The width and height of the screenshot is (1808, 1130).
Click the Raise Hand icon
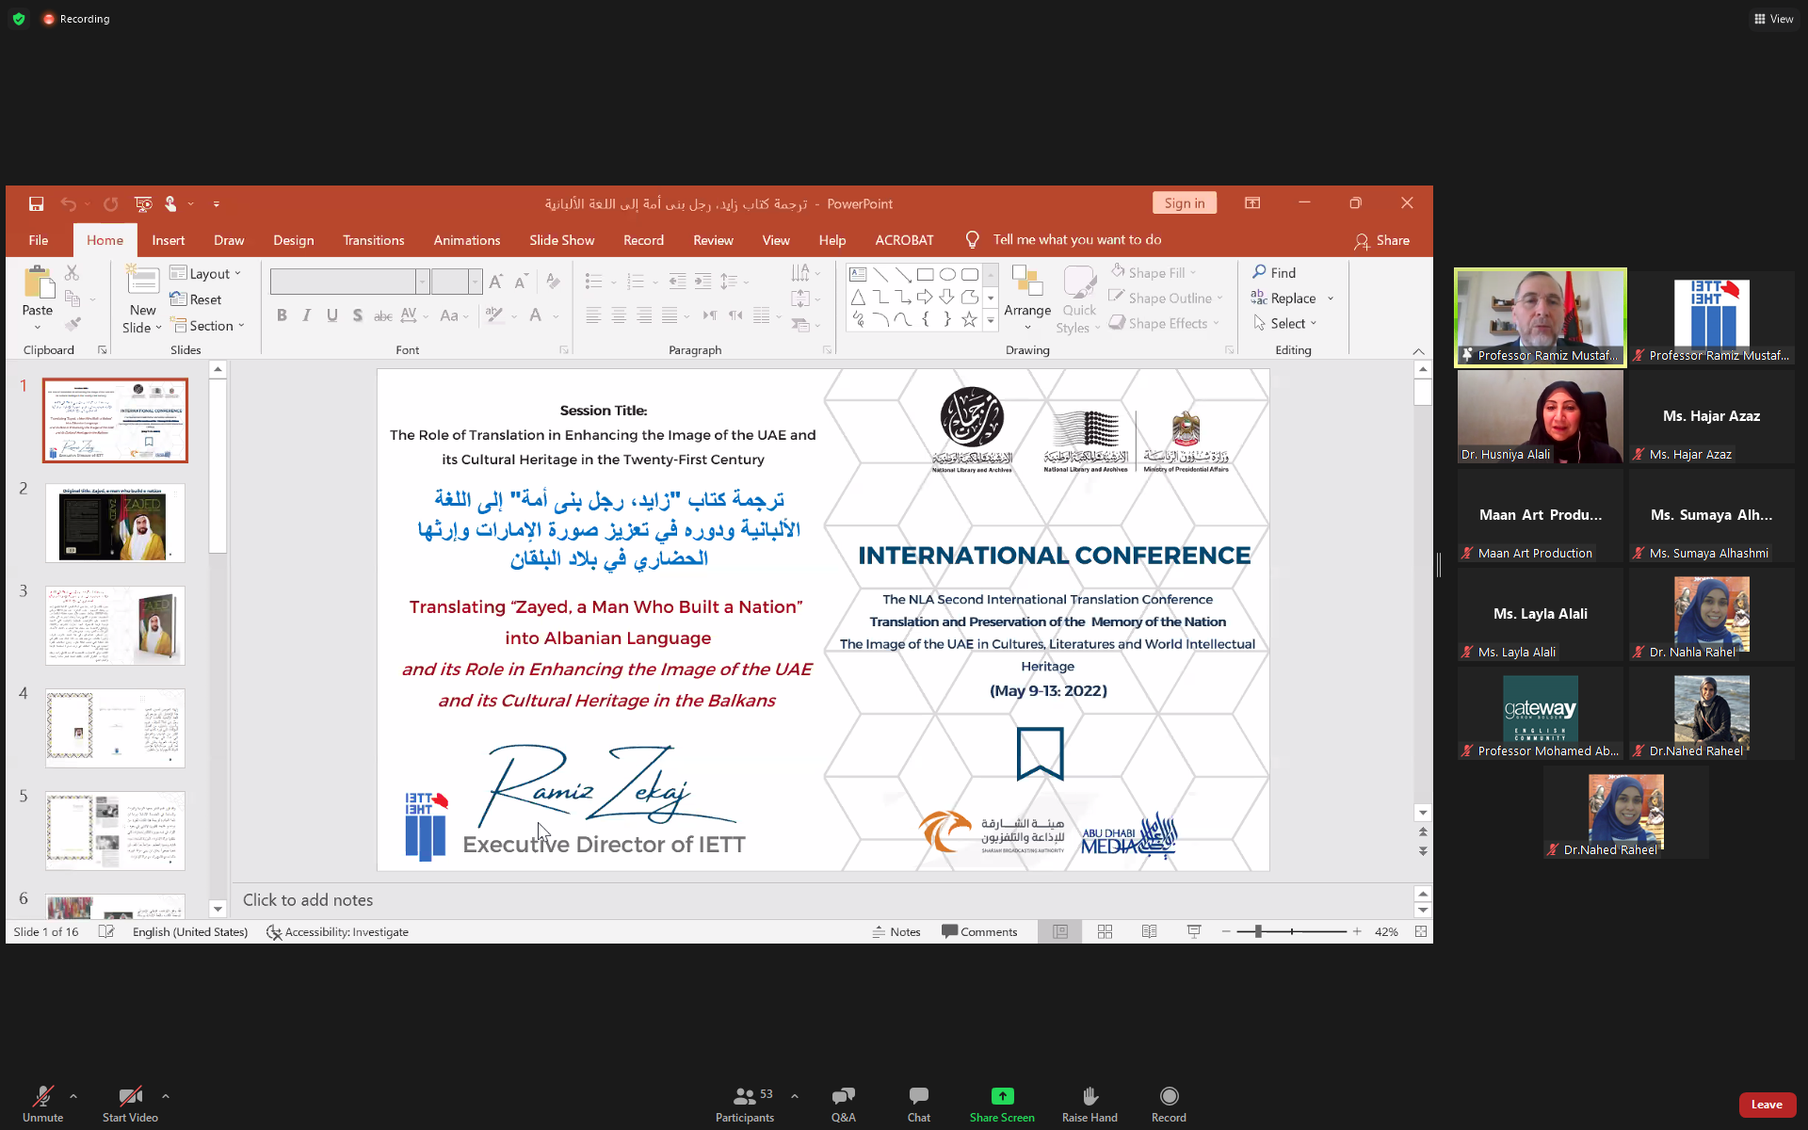pos(1090,1097)
